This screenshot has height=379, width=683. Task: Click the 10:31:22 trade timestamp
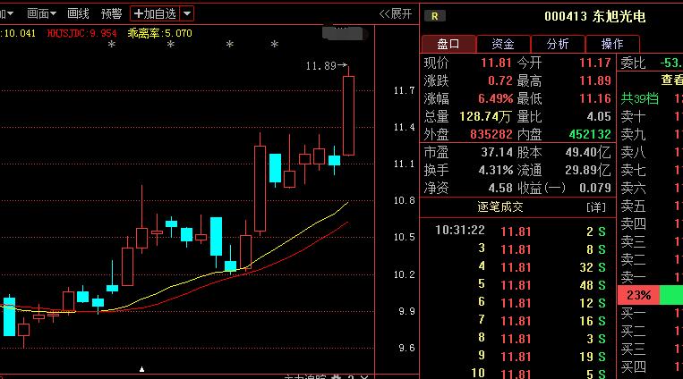tap(460, 231)
